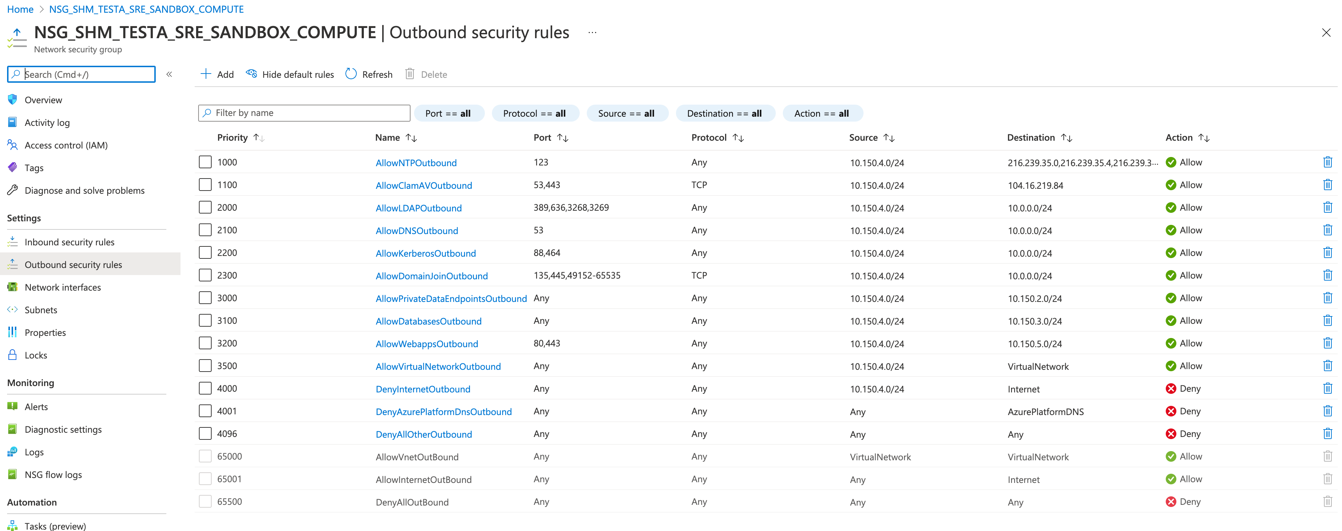Click NSG_SHM_TESTA_SRE_SANDBOX_COMPUTE breadcrumb
This screenshot has width=1342, height=531.
click(147, 9)
